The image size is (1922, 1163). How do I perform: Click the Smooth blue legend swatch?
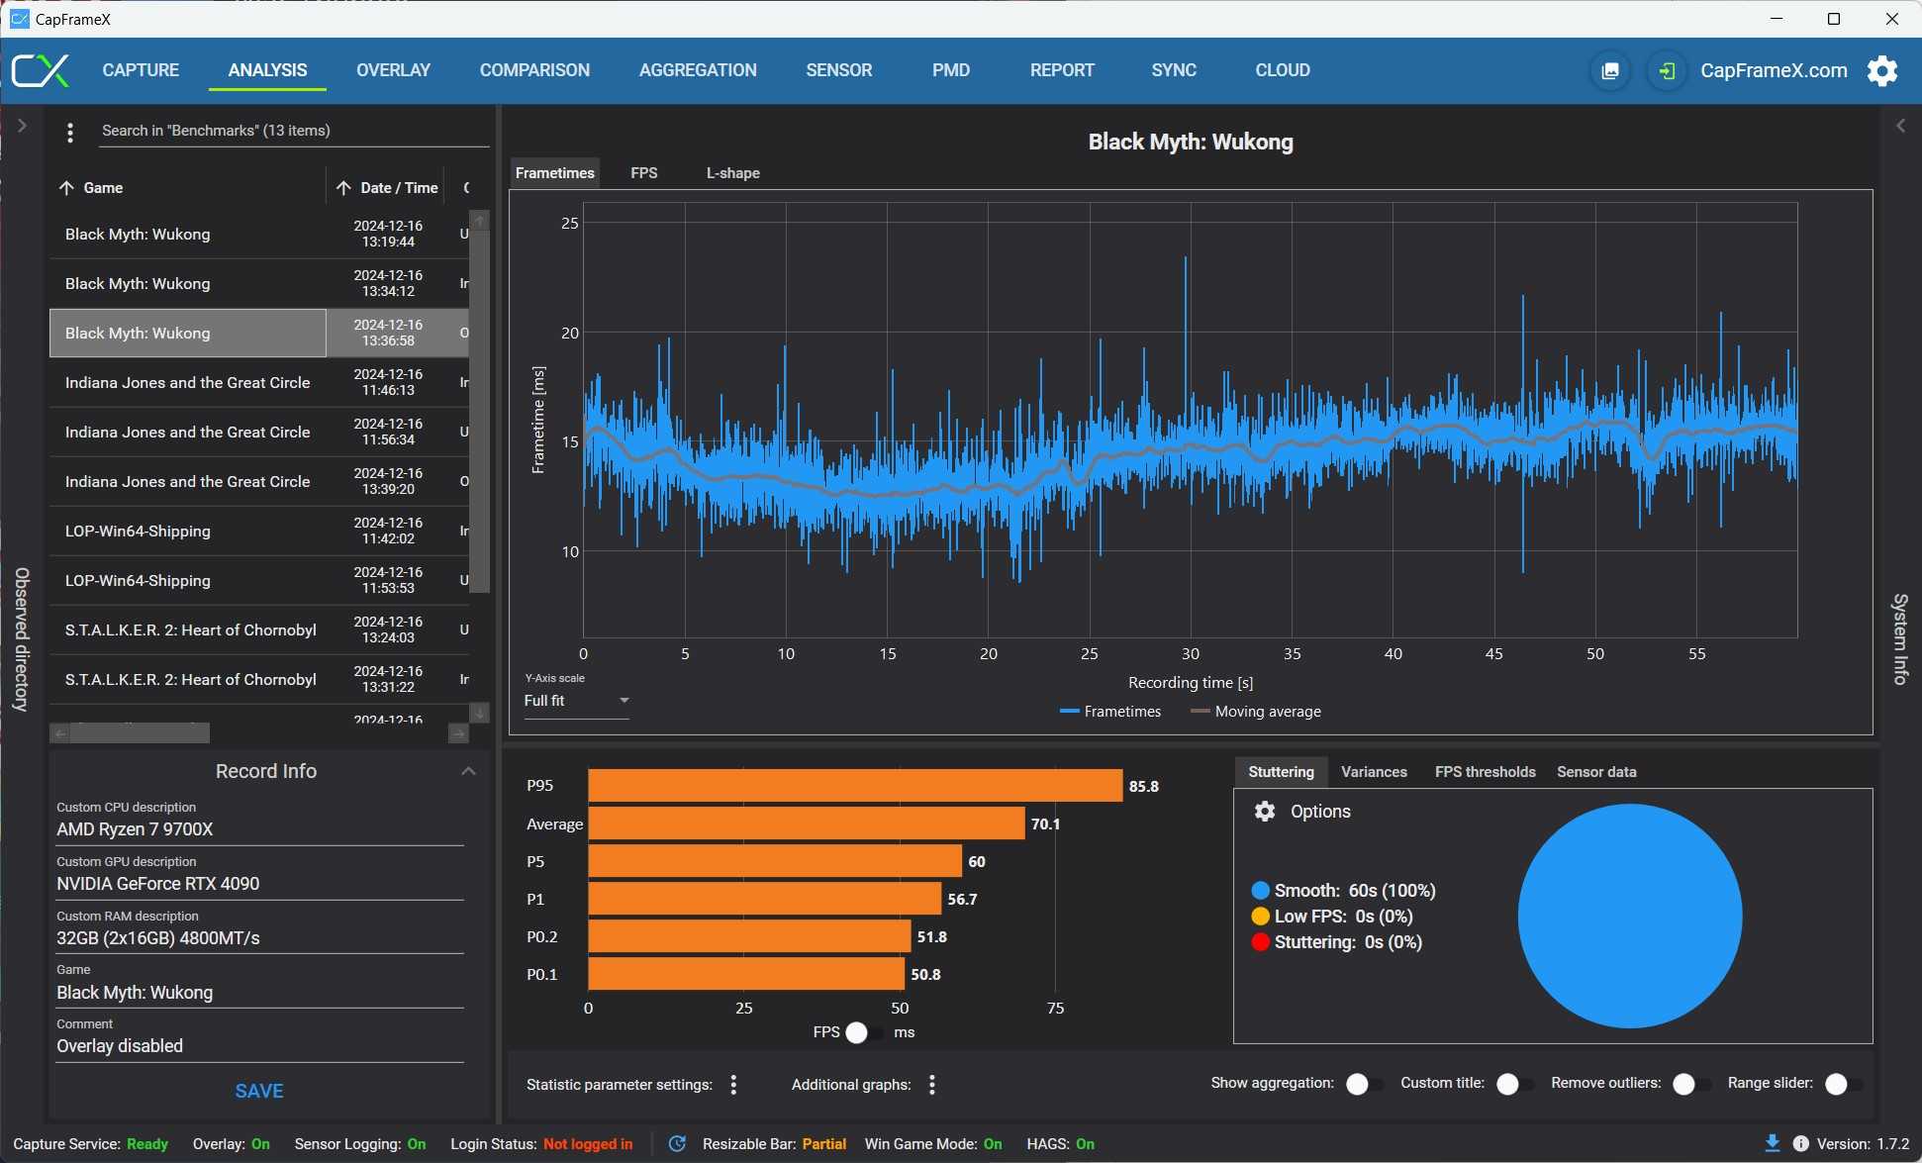coord(1260,891)
